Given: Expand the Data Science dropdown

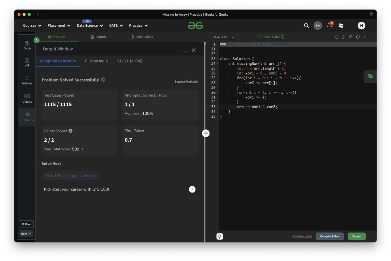Looking at the screenshot, I should tap(90, 25).
